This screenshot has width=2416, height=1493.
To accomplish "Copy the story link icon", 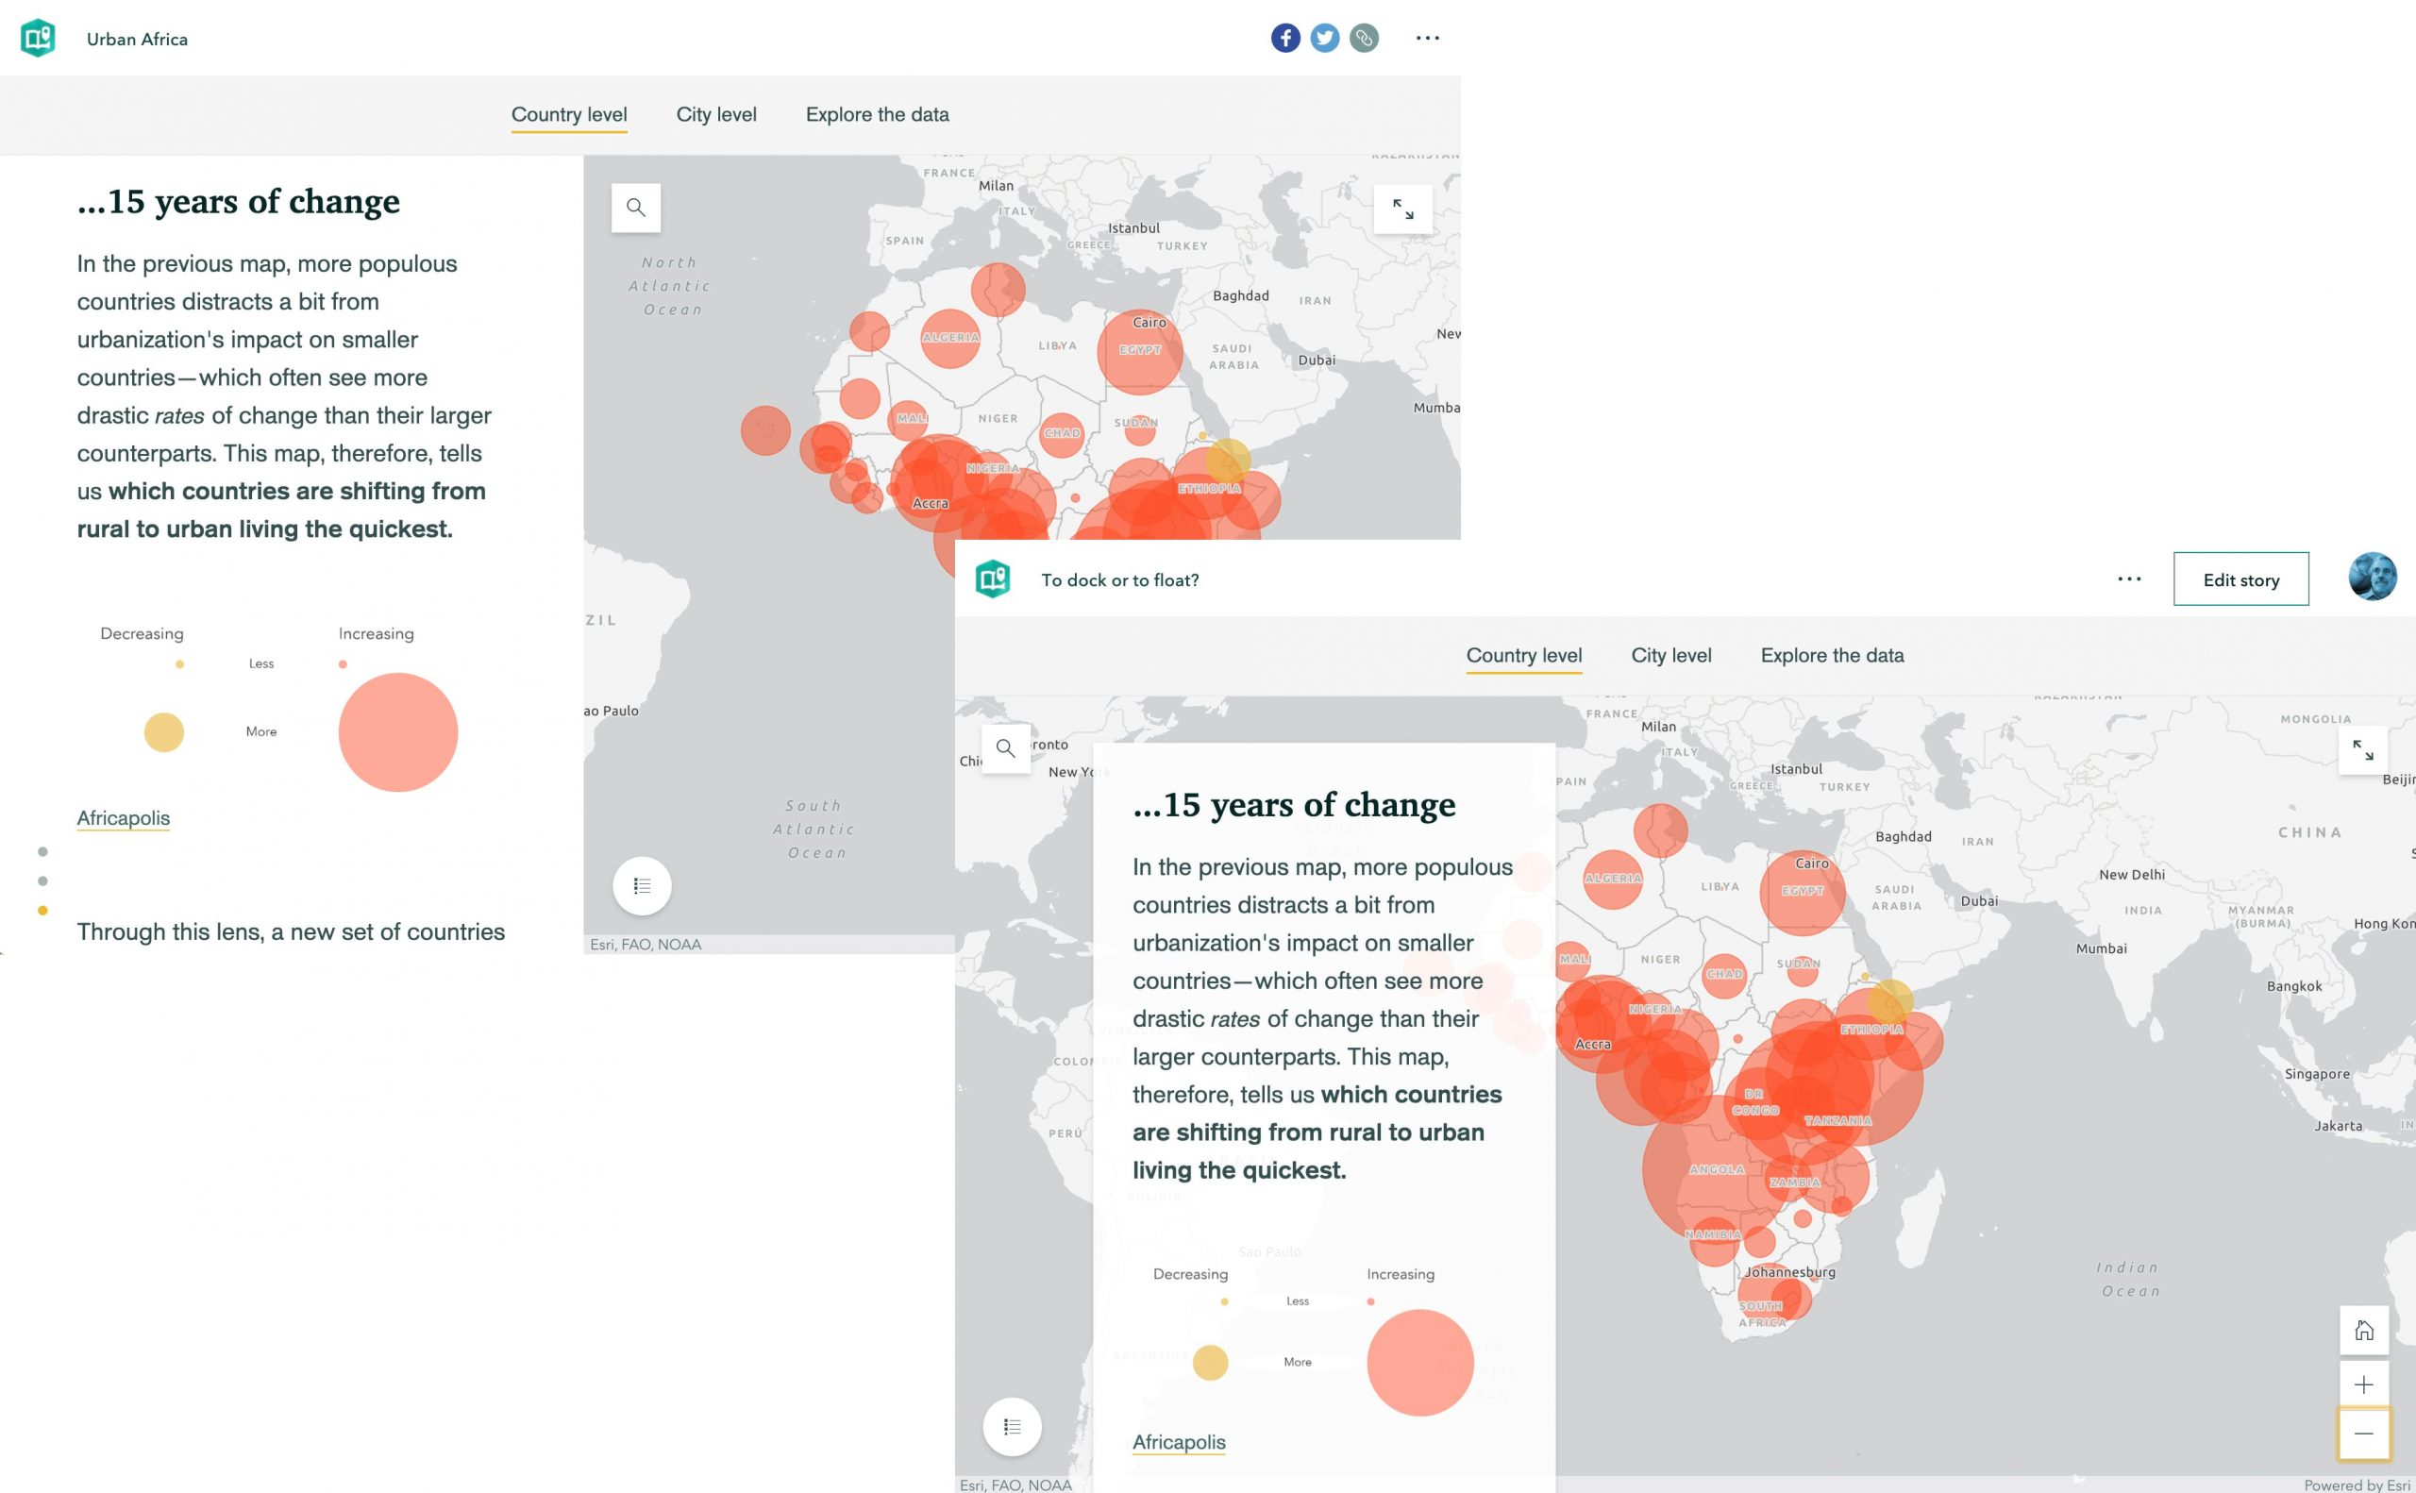I will 1364,39.
